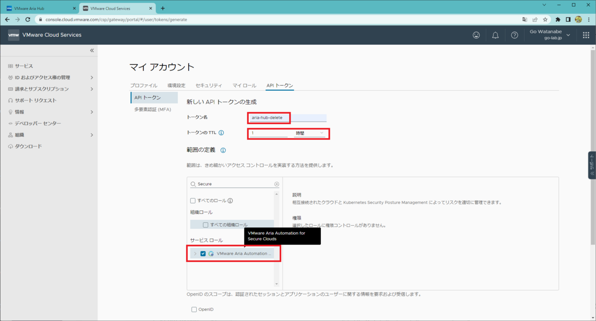596x321 pixels.
Task: Click the browser address bar URL
Action: pyautogui.click(x=116, y=19)
